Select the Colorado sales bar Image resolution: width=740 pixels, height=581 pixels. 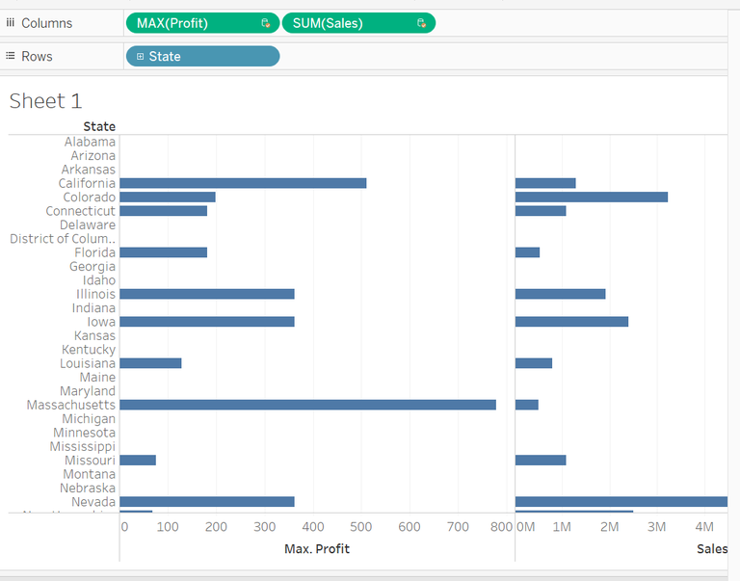coord(592,197)
